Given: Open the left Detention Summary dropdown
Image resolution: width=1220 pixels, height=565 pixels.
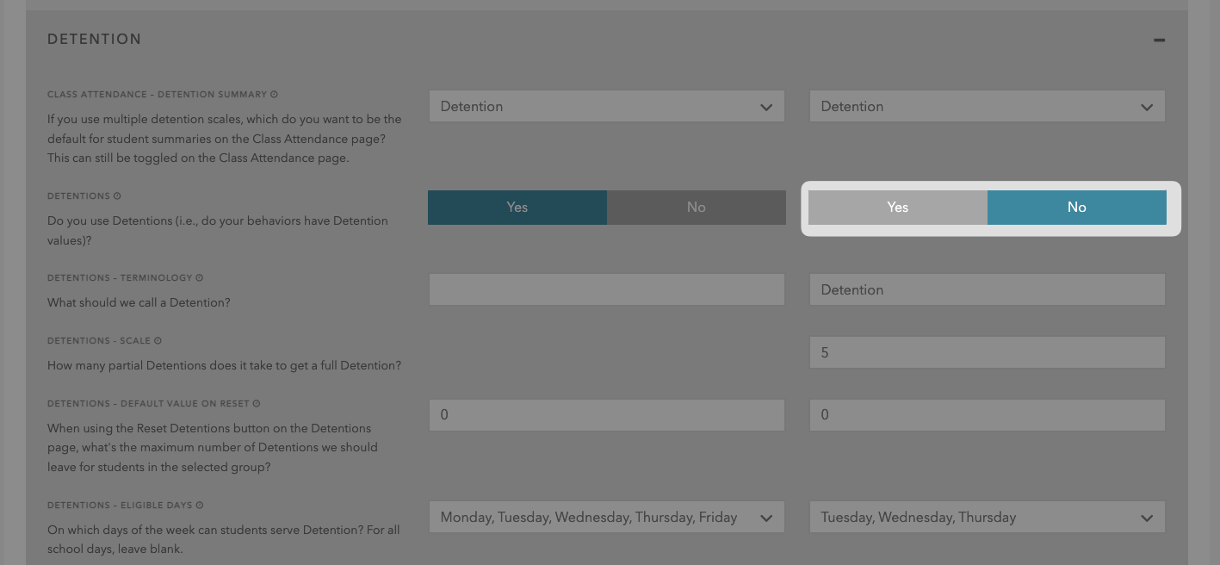Looking at the screenshot, I should tap(606, 107).
